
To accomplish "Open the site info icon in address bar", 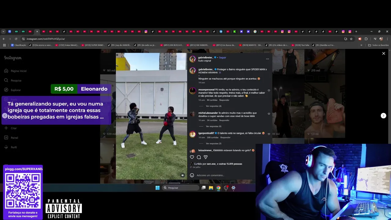I will pyautogui.click(x=23, y=39).
